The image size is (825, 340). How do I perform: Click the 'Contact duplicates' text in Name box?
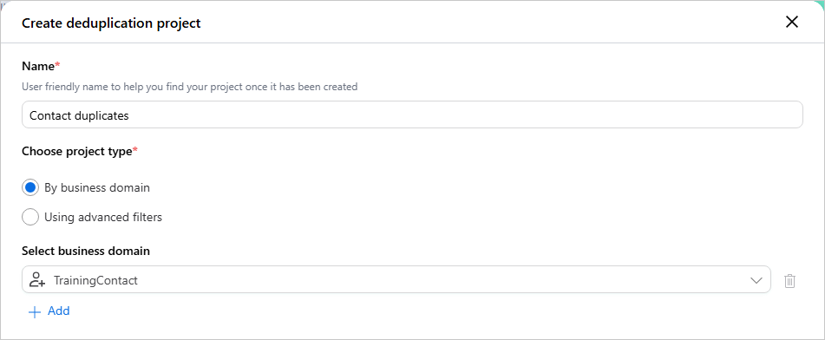pyautogui.click(x=80, y=115)
